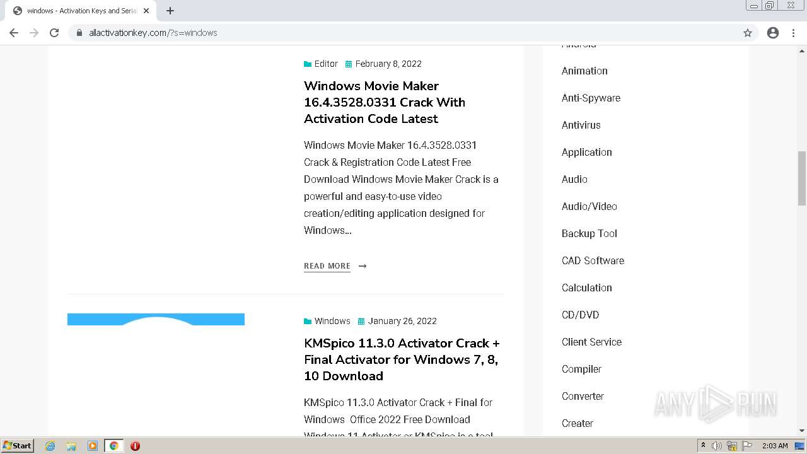Screen dimensions: 807x454
Task: Open the volume speaker tray icon
Action: coord(717,446)
